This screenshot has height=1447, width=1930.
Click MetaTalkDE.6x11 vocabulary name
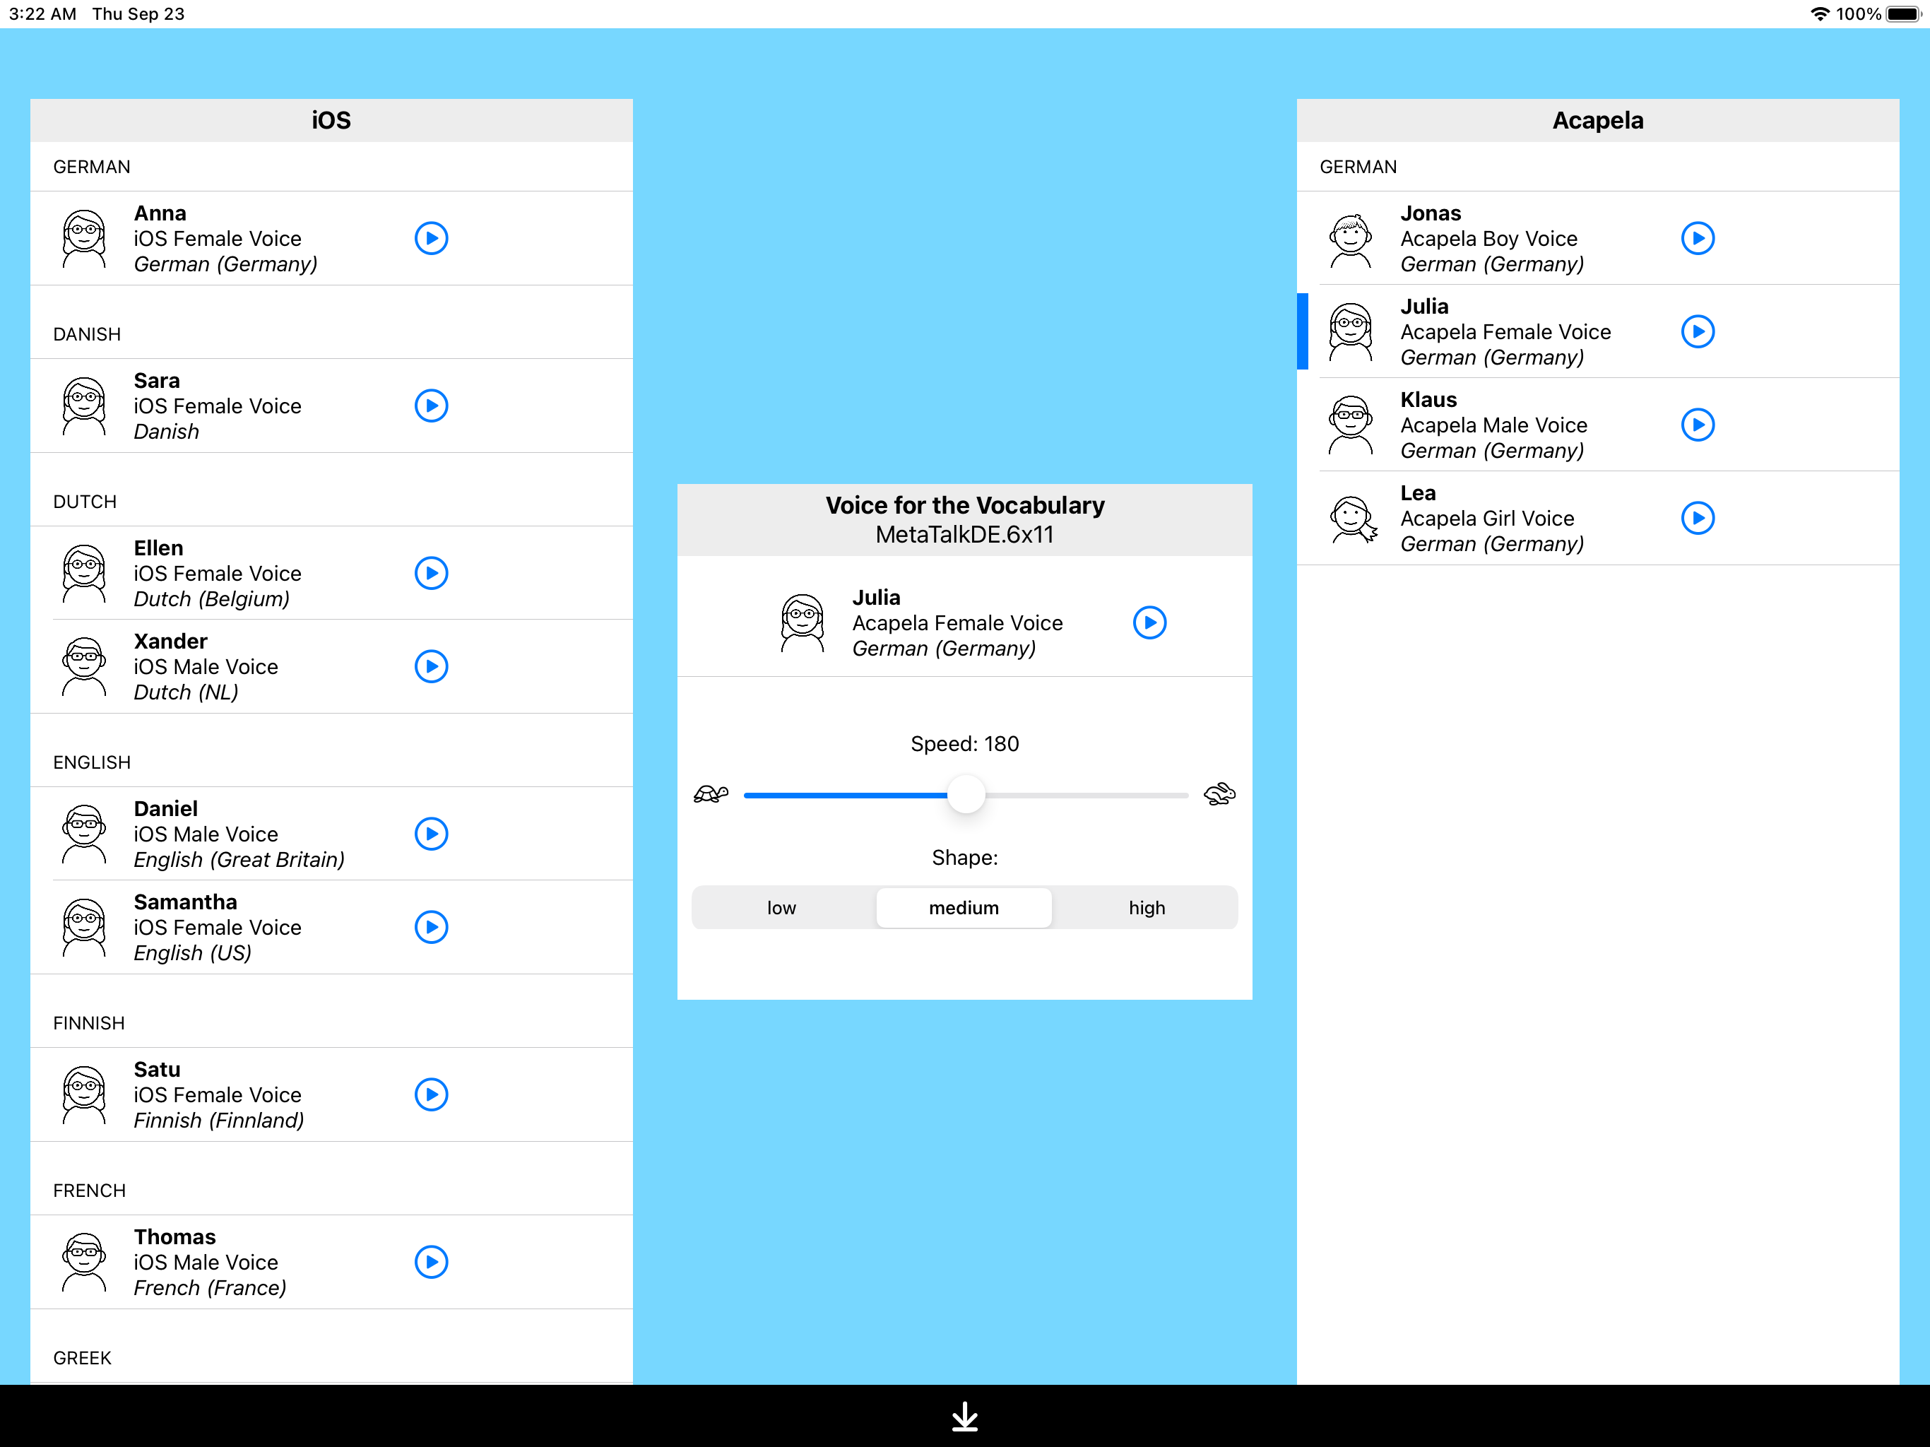pos(965,535)
